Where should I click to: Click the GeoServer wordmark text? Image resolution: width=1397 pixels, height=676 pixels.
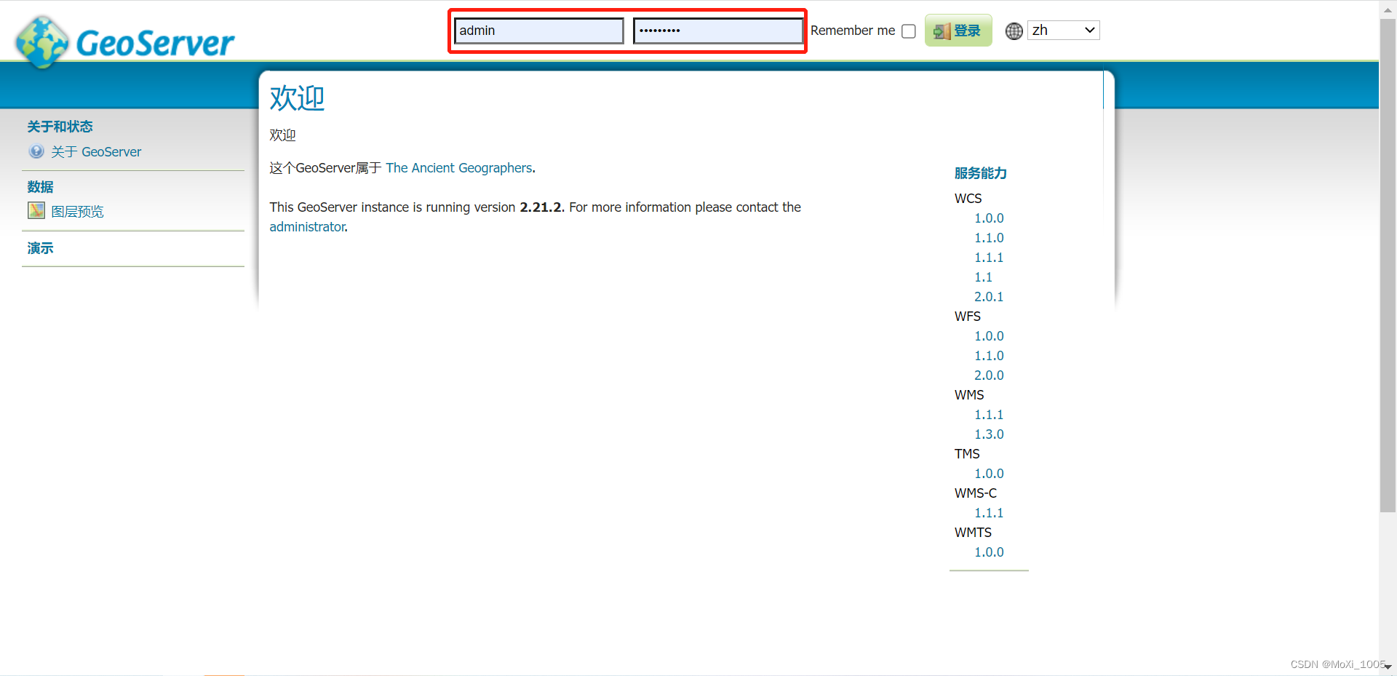tap(155, 44)
